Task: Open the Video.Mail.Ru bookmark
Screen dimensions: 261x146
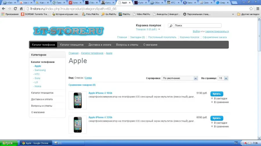Action: click(142, 14)
